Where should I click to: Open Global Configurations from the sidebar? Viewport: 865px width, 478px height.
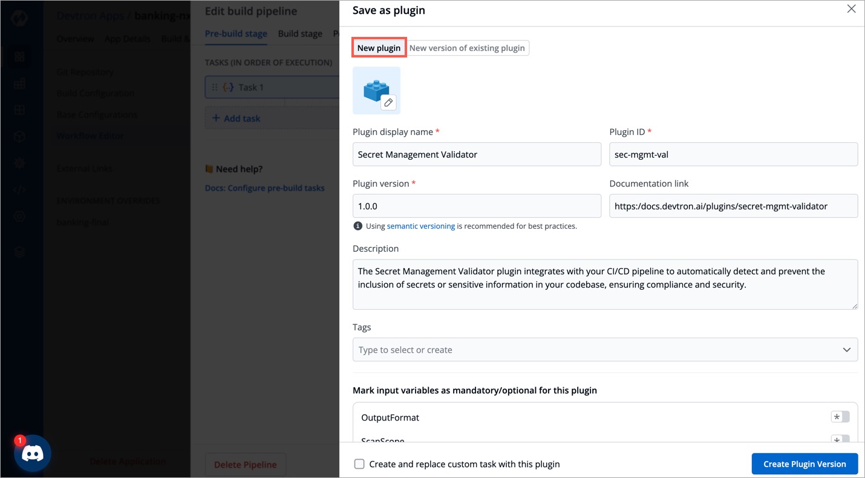[x=19, y=216]
